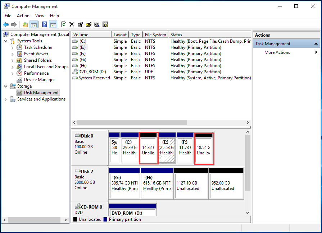Click the disk view scroll up arrow

pyautogui.click(x=248, y=132)
